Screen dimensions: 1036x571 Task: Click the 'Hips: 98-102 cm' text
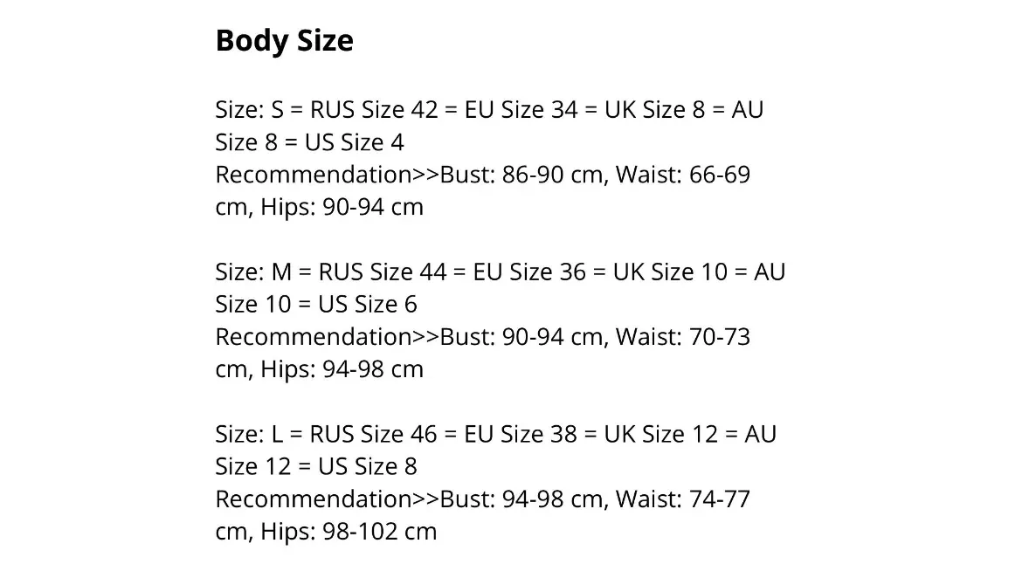(x=349, y=532)
